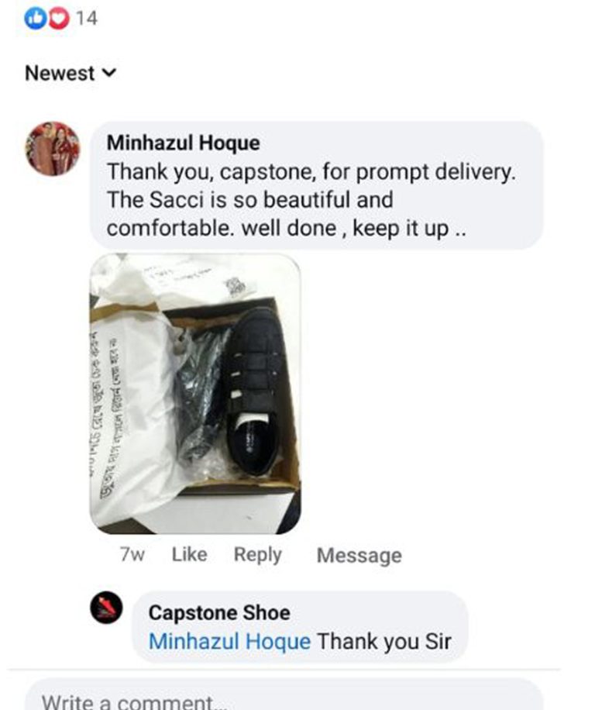The image size is (595, 710).
Task: Click the black shoe in the photo
Action: pos(252,389)
